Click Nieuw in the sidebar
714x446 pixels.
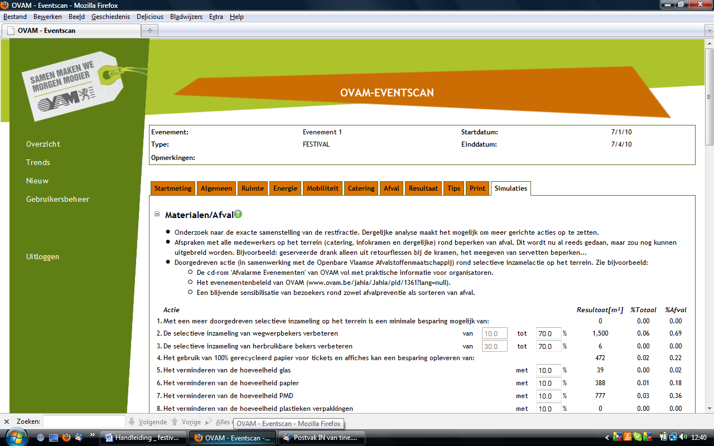point(37,181)
